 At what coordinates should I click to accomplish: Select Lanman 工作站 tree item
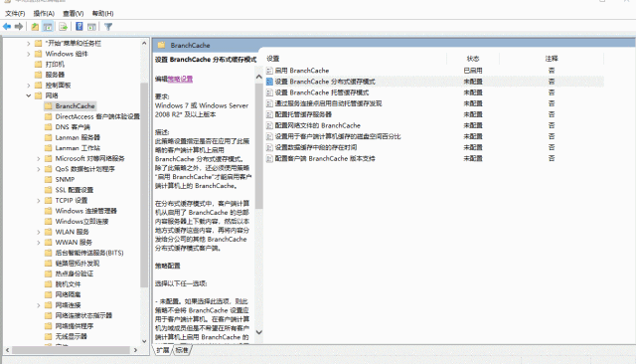click(78, 148)
